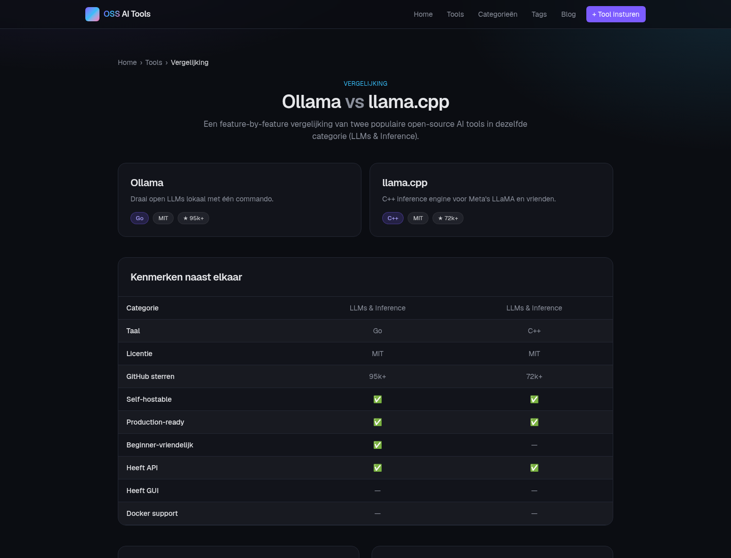This screenshot has width=731, height=558.
Task: Click Ollama's Heeft API checkmark icon
Action: (x=378, y=468)
